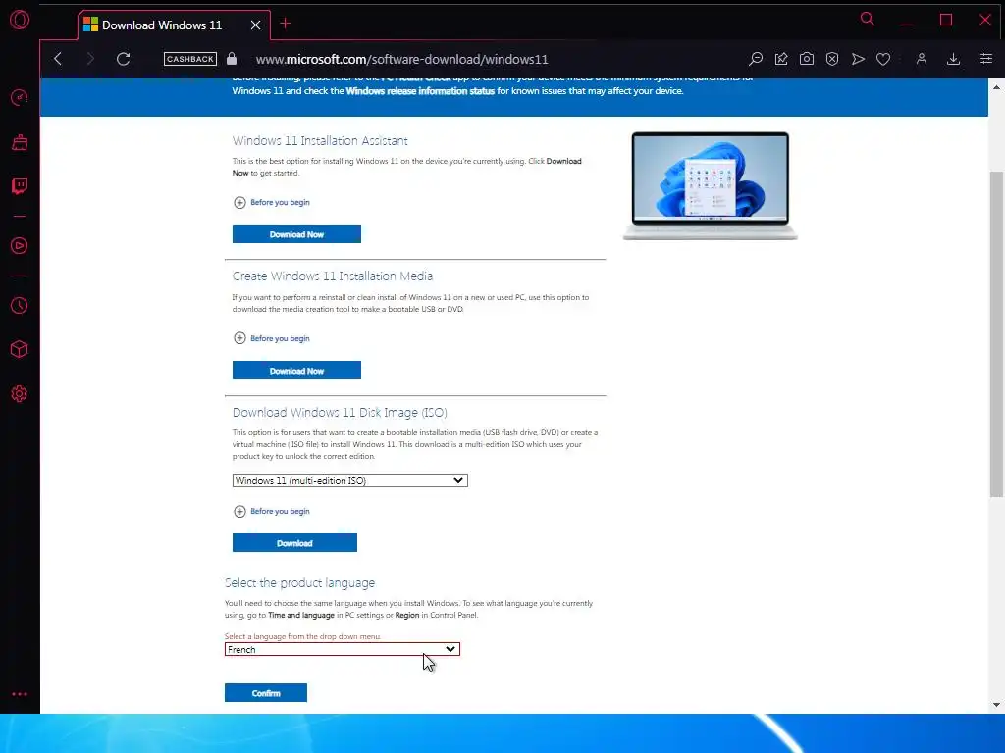Open Twitch panel in sidebar

coord(20,186)
